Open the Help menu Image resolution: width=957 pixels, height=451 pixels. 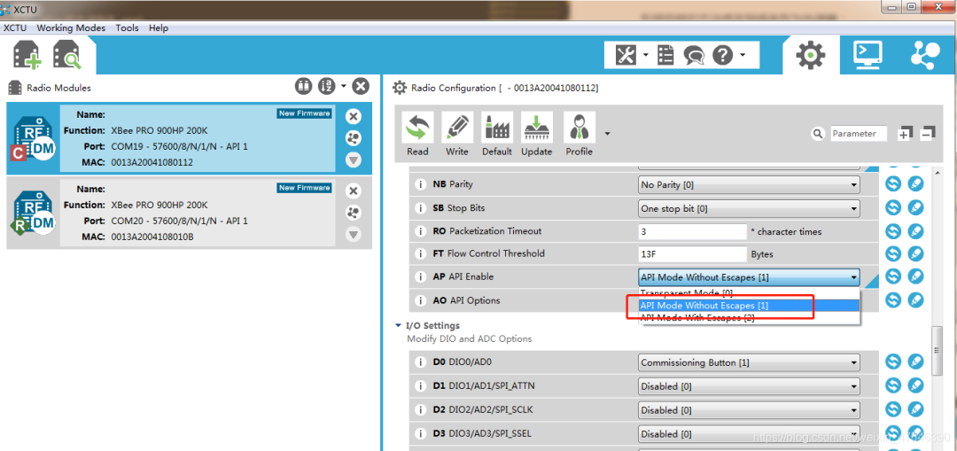[159, 28]
